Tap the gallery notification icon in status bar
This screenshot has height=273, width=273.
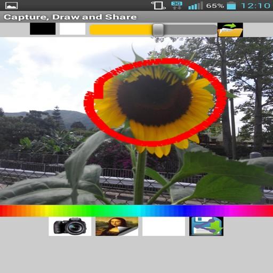(12, 5)
